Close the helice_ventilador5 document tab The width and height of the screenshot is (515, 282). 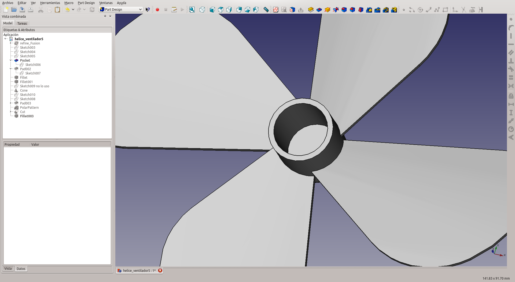(x=160, y=270)
